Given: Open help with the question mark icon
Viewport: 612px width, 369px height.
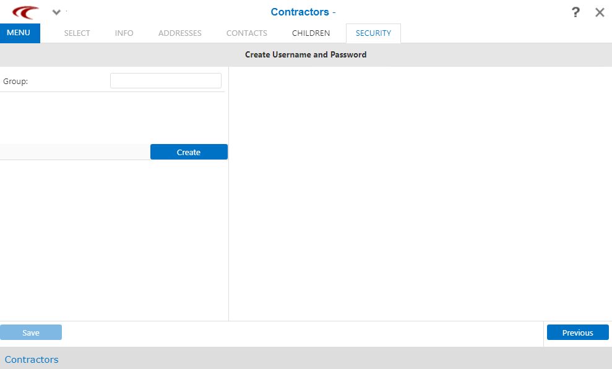Looking at the screenshot, I should [x=575, y=12].
